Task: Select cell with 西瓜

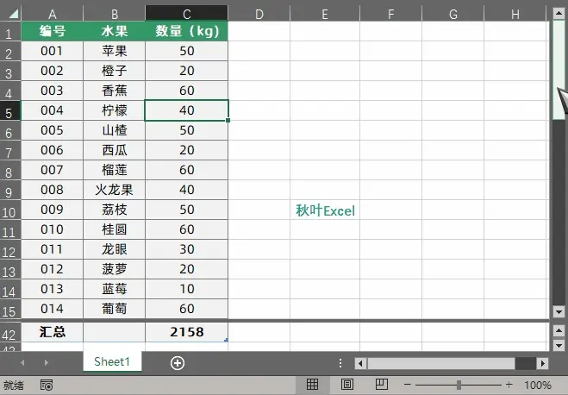Action: coord(114,150)
